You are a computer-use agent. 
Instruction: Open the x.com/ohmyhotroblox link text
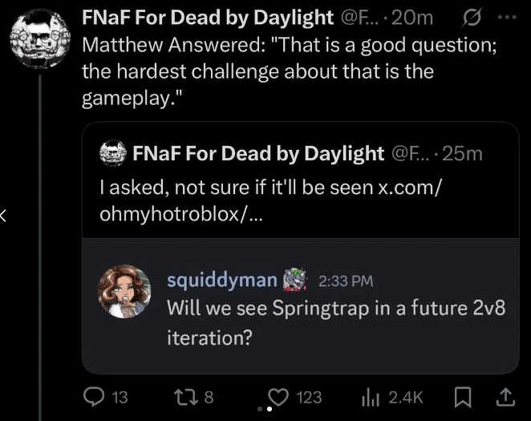tap(270, 200)
